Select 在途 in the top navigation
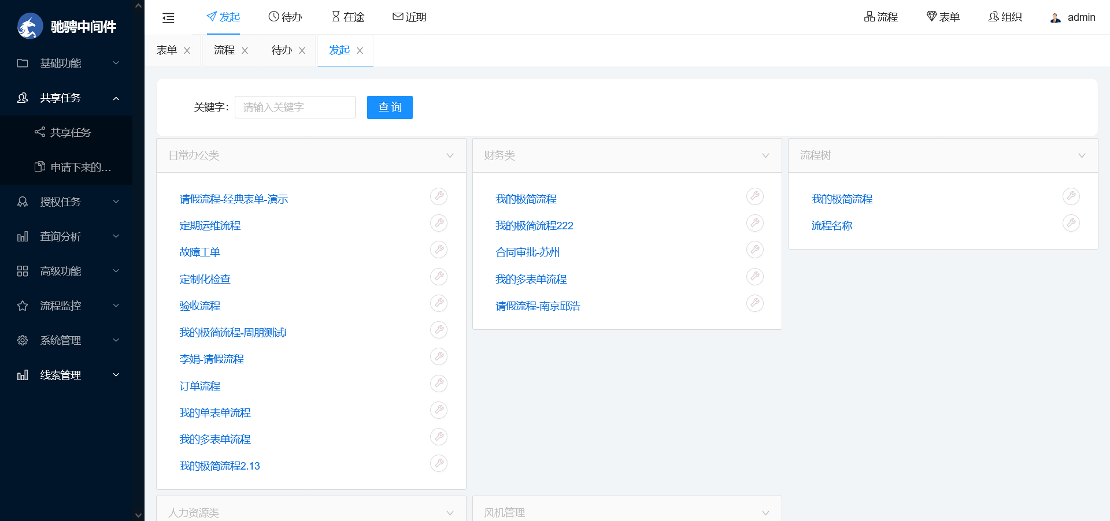The image size is (1110, 521). tap(348, 17)
